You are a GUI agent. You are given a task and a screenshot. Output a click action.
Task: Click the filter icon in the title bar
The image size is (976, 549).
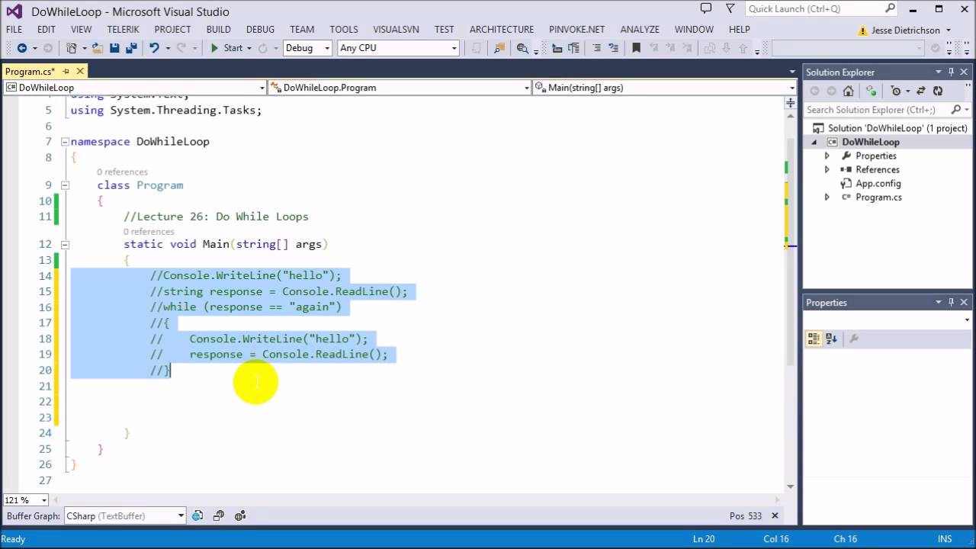pyautogui.click(x=730, y=9)
